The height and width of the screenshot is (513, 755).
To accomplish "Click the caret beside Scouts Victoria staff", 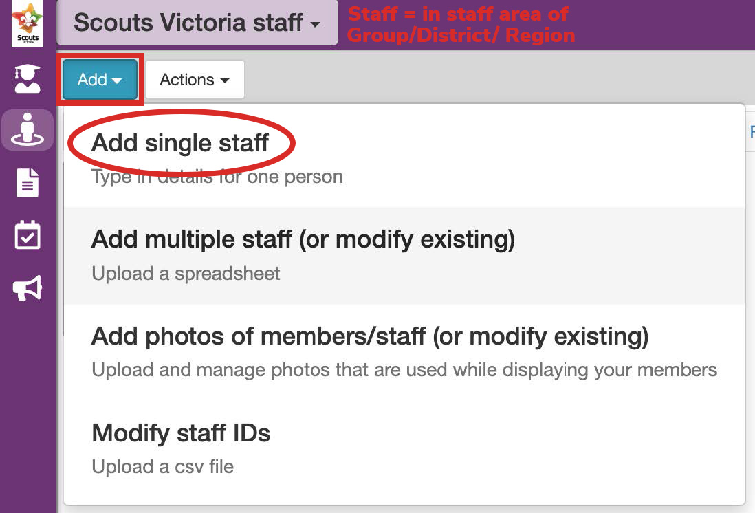I will tap(316, 24).
